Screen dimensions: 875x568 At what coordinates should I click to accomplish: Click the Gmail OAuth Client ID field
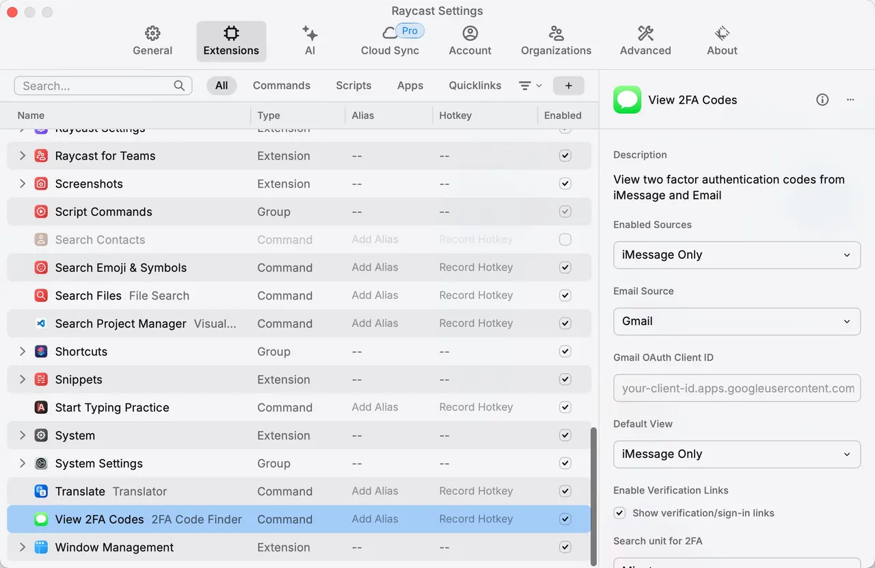pyautogui.click(x=736, y=388)
